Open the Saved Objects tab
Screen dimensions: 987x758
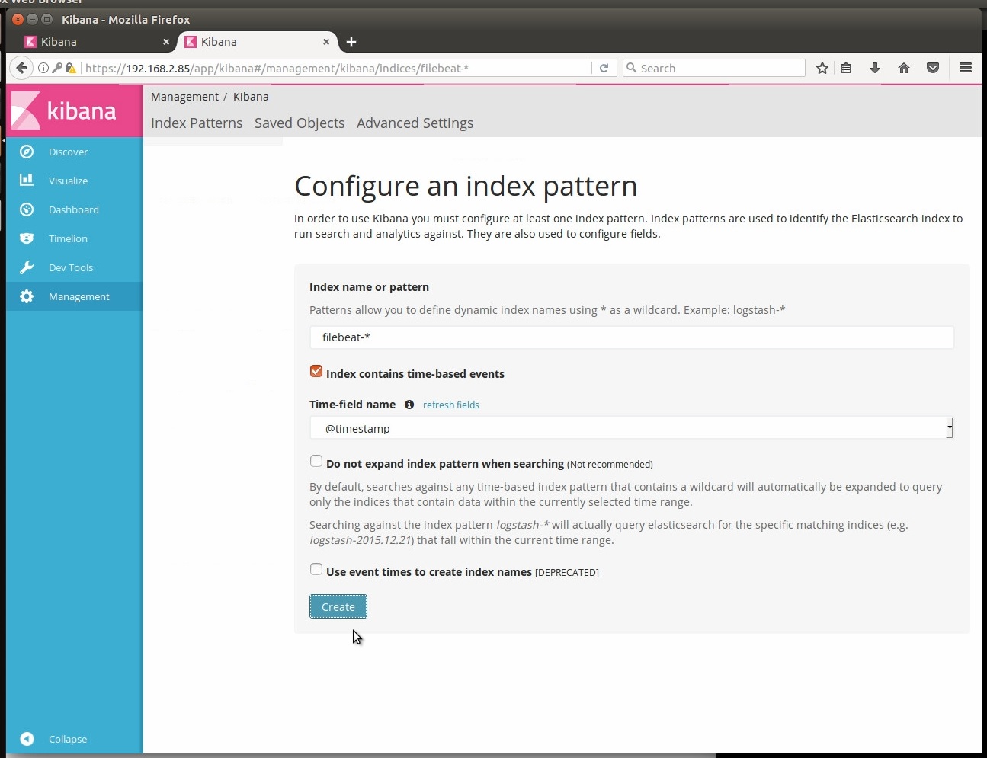(300, 123)
